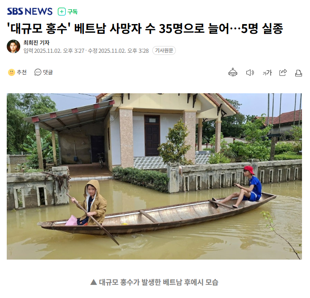Click the speech bubble comment icon
The image size is (310, 298).
tap(38, 72)
